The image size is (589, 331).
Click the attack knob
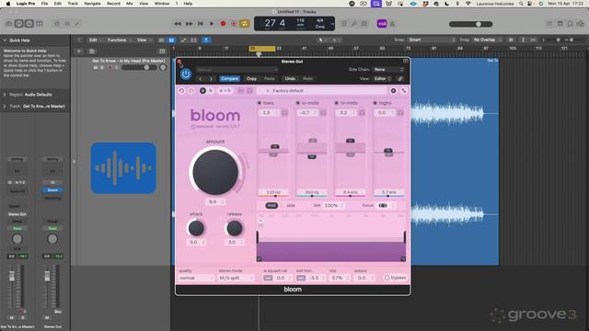196,228
